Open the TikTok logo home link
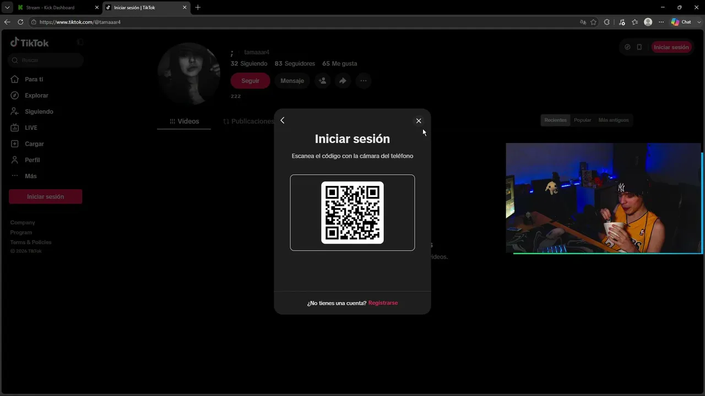This screenshot has height=396, width=705. [x=30, y=43]
